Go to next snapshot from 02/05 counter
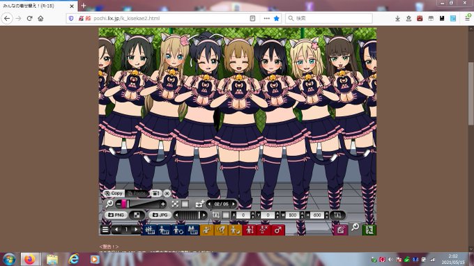474x266 pixels. [x=233, y=204]
